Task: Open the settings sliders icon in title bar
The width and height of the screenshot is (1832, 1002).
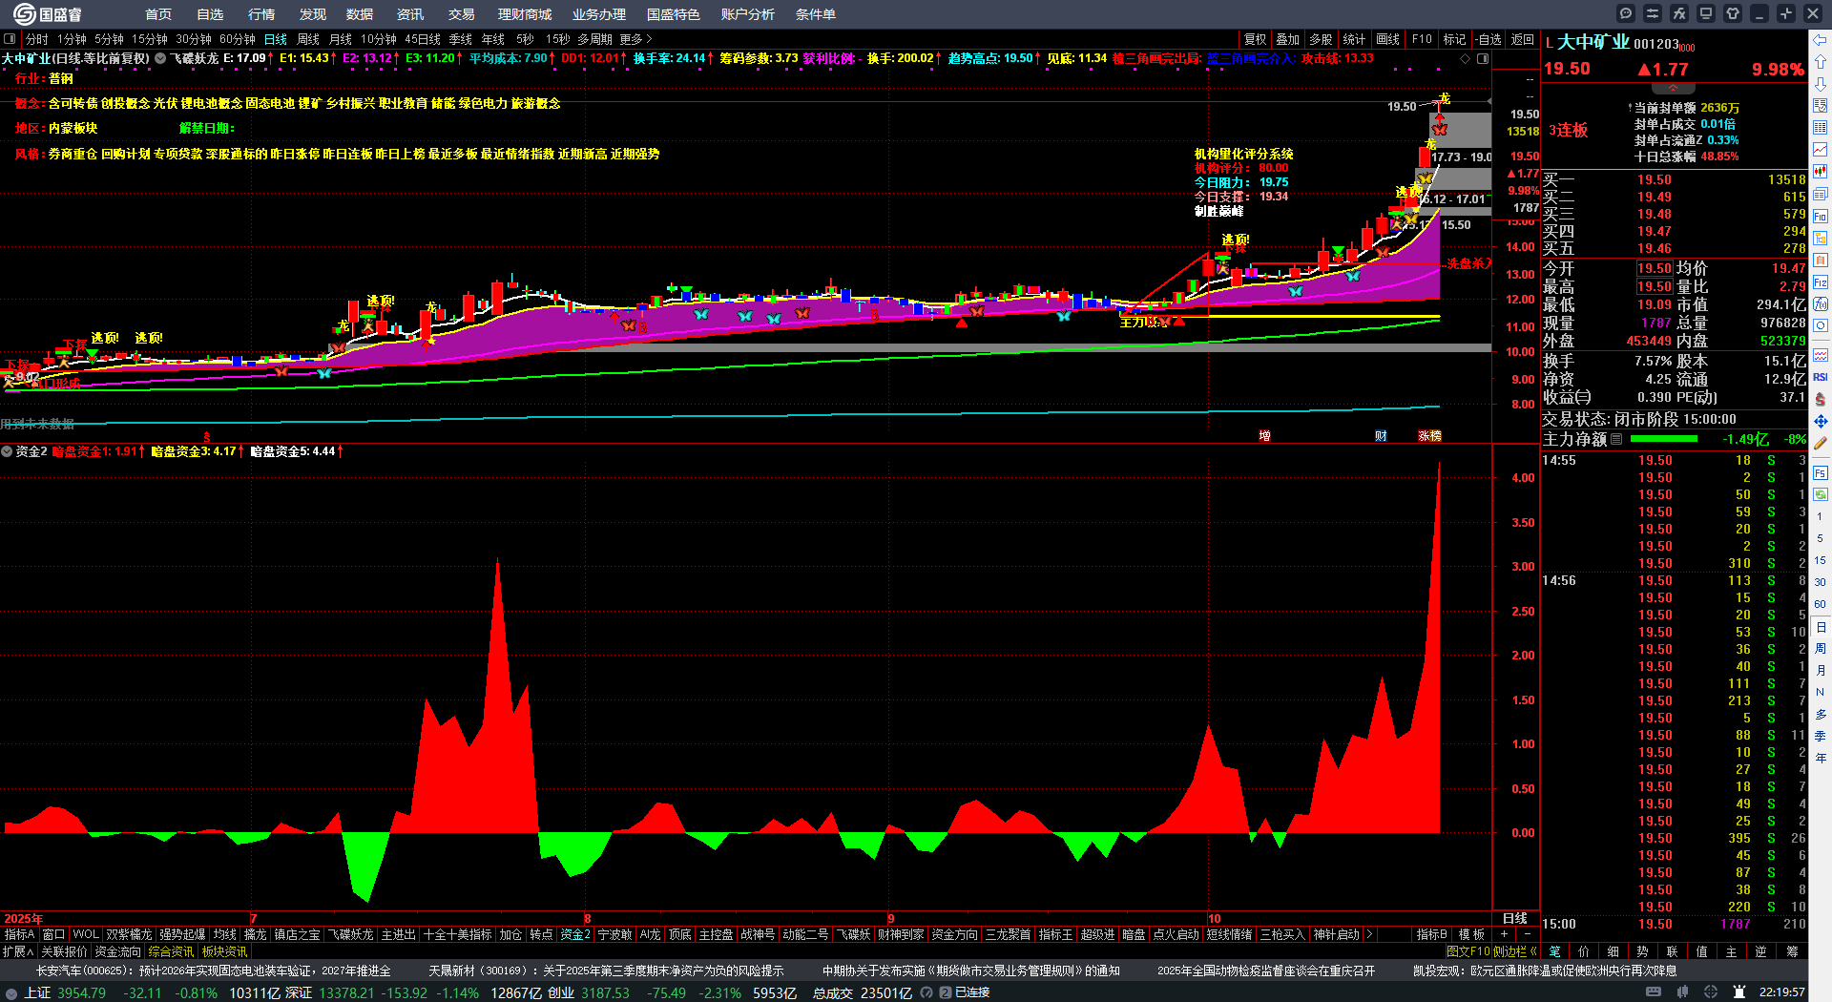Action: (x=1653, y=13)
